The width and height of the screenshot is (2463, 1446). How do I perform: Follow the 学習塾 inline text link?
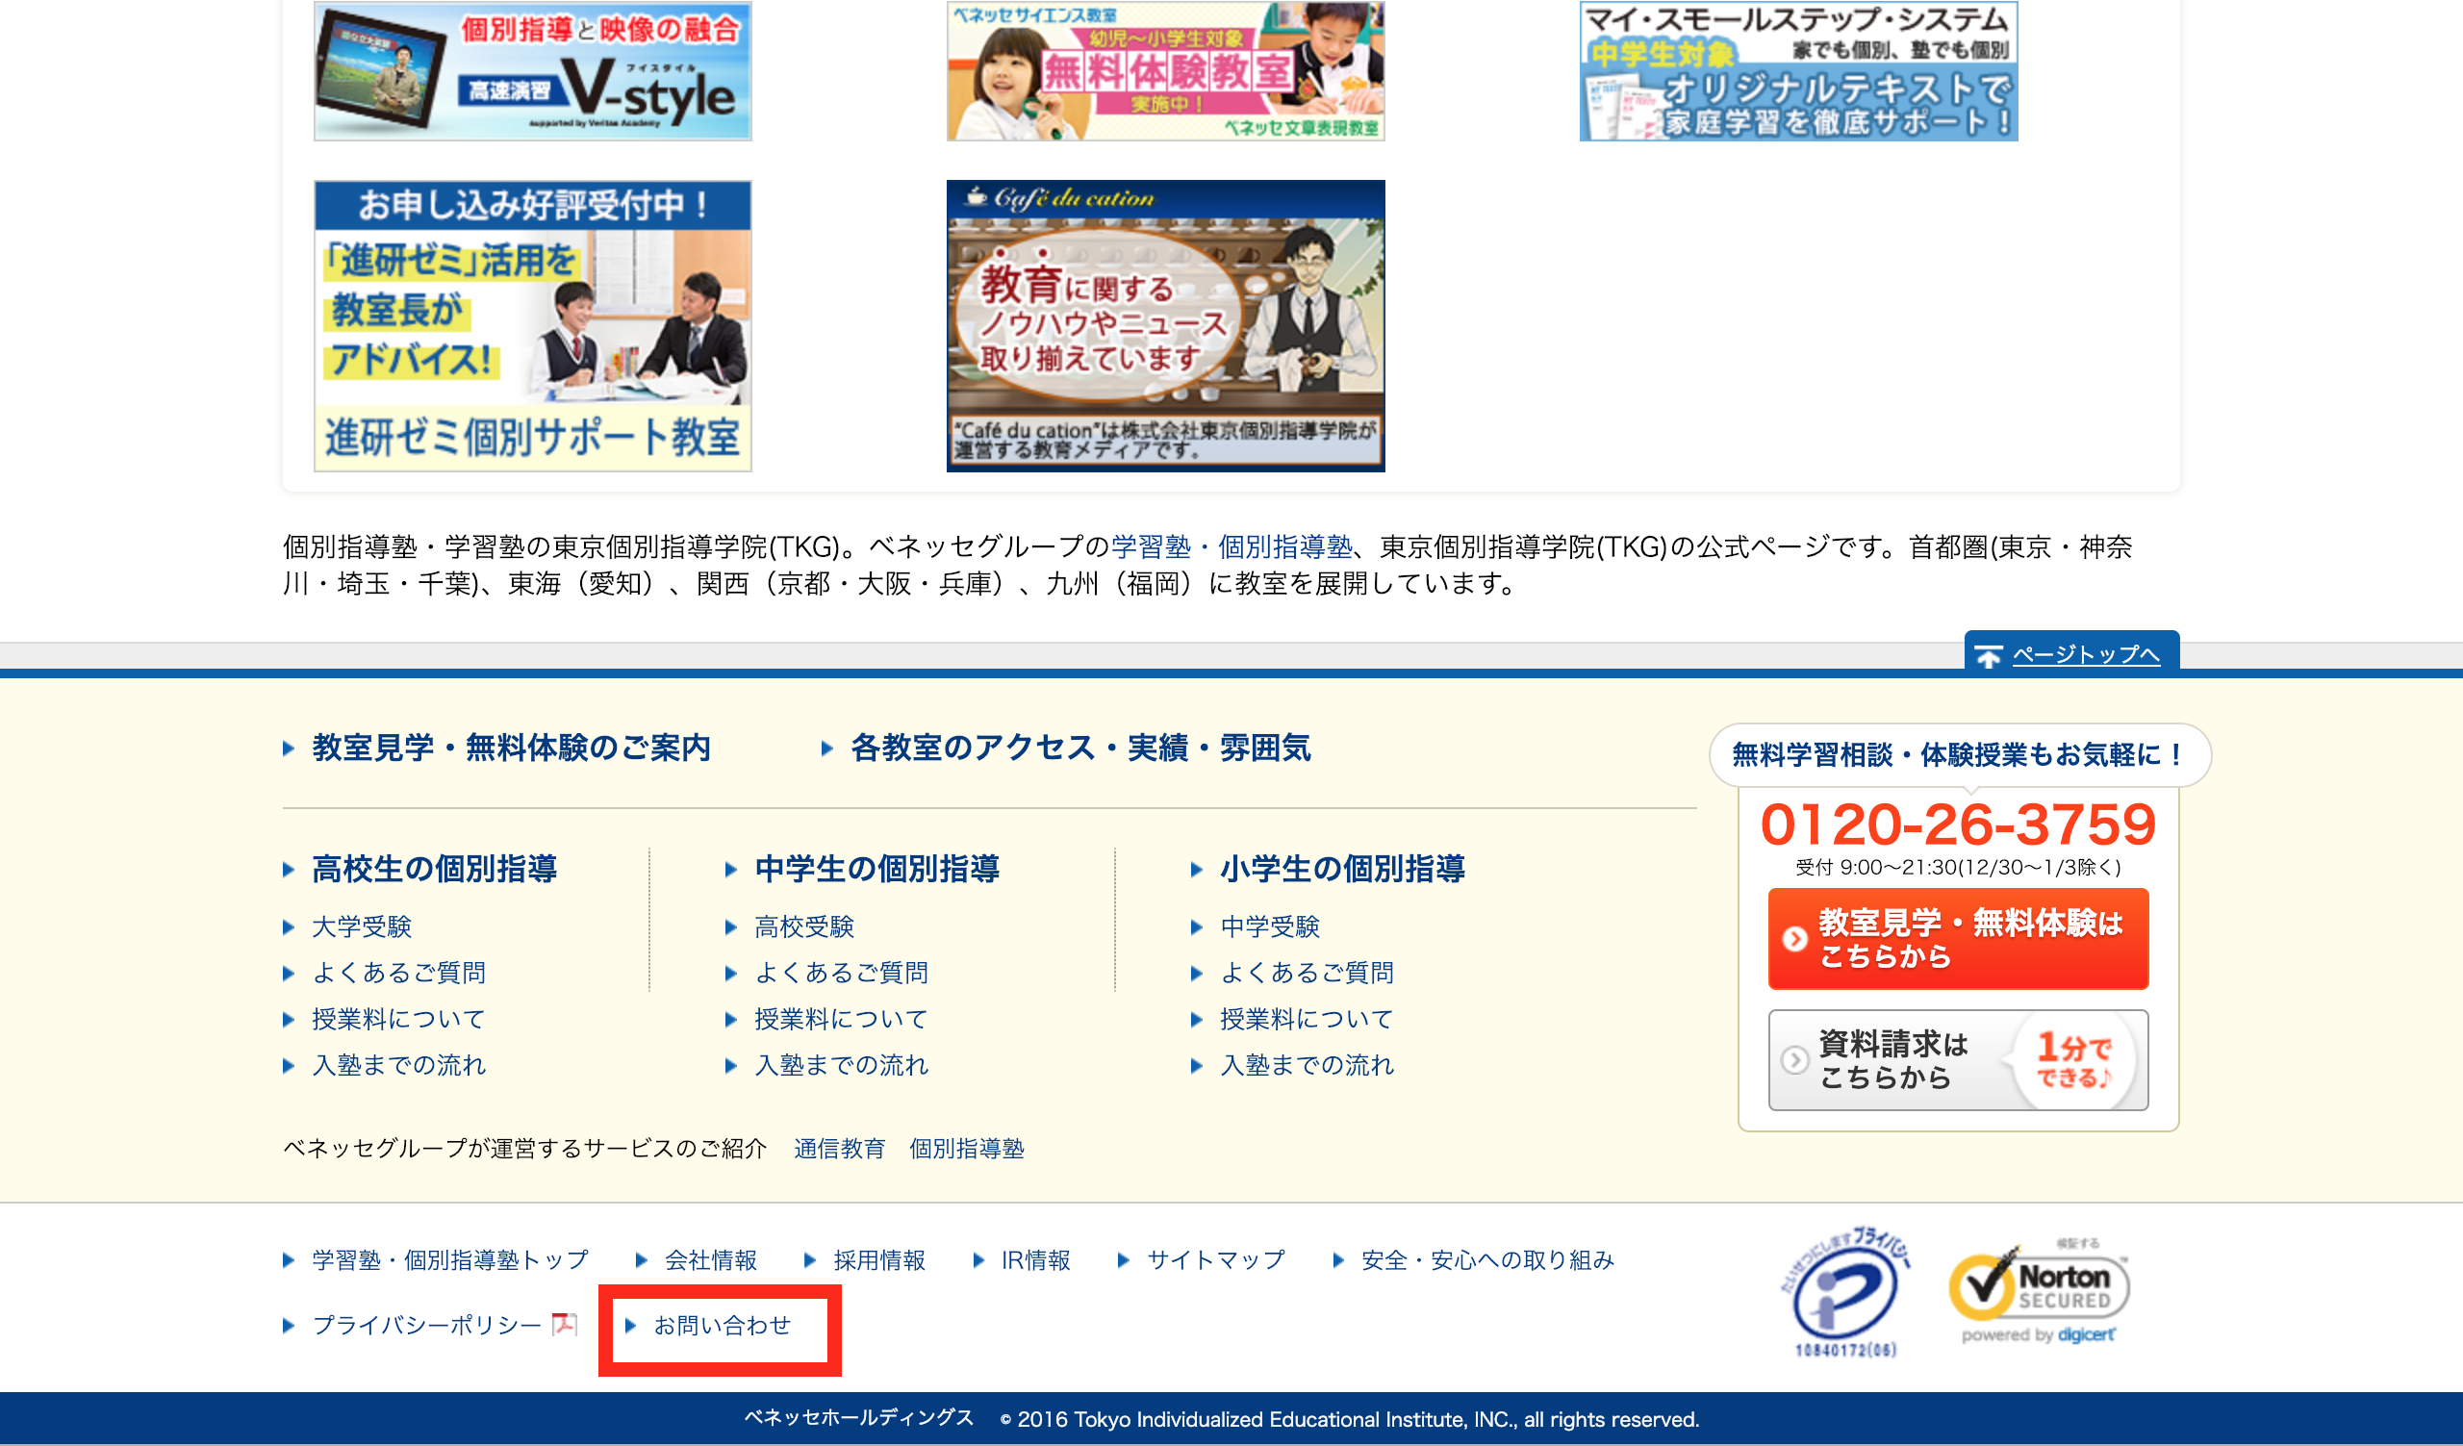pos(1151,547)
